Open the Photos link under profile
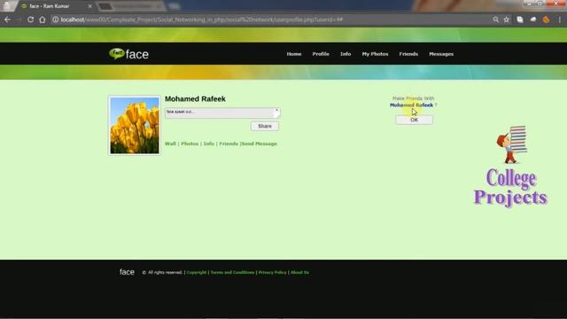567x319 pixels. (x=190, y=144)
